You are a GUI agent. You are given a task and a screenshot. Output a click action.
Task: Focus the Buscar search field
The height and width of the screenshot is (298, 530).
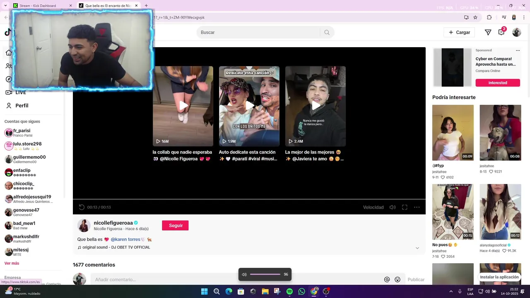click(x=259, y=32)
